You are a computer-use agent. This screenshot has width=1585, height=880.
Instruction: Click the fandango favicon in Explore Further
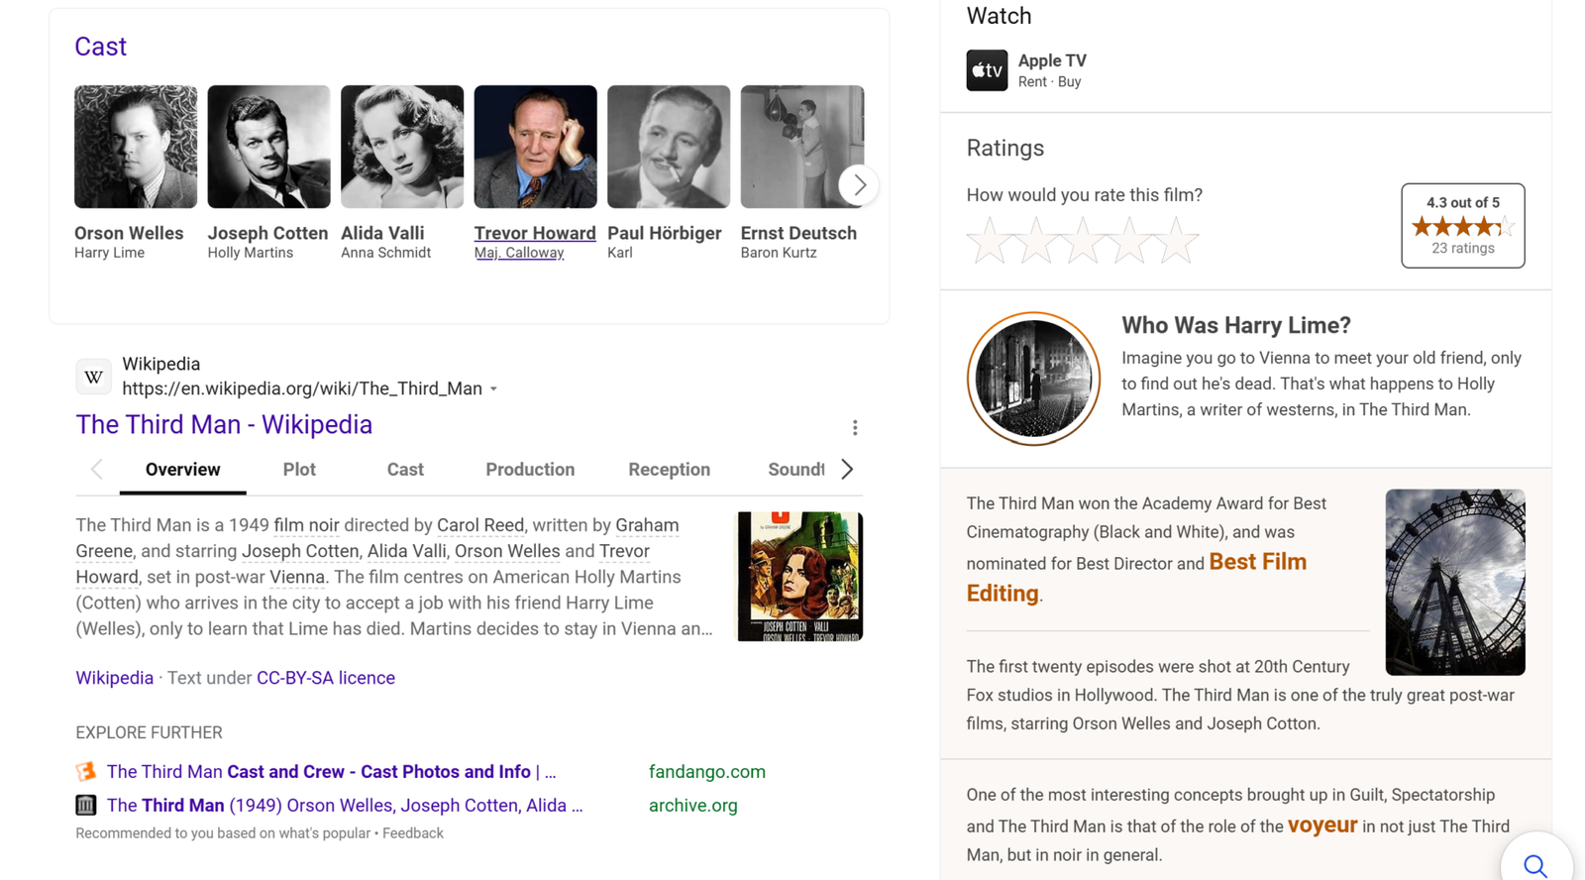[86, 771]
